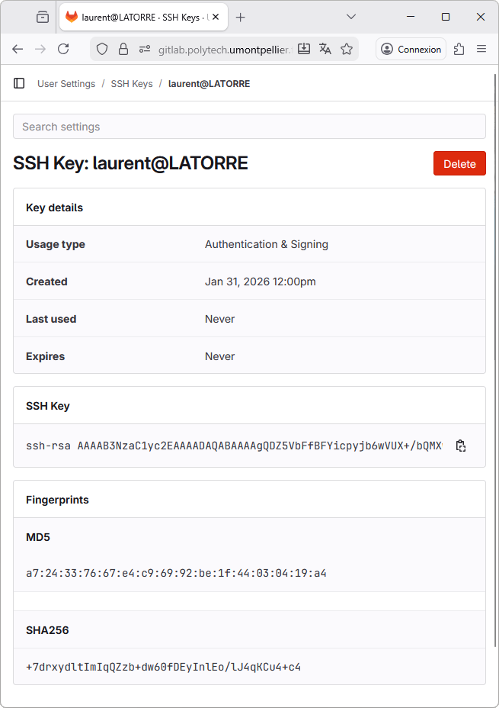Bookmark this page with the star icon
This screenshot has height=708, width=499.
click(347, 49)
